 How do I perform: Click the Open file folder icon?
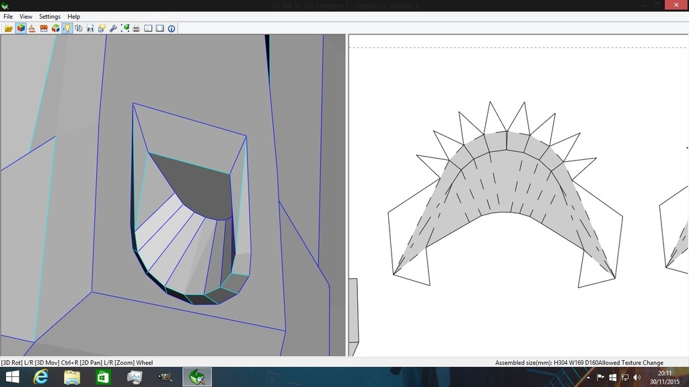point(8,28)
